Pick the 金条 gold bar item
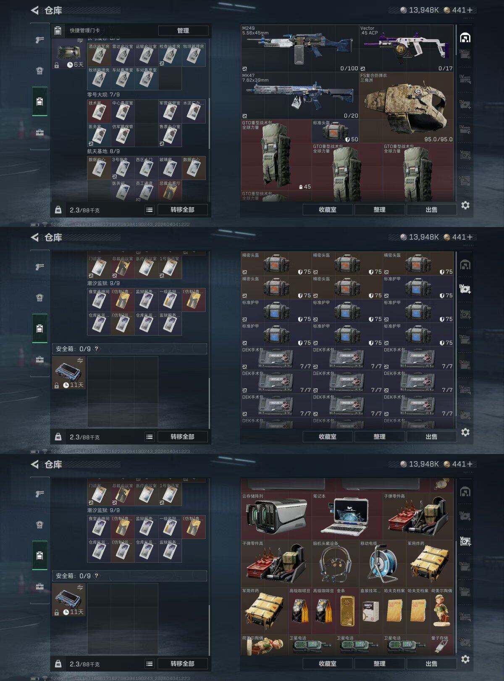The image size is (504, 681). [x=347, y=610]
